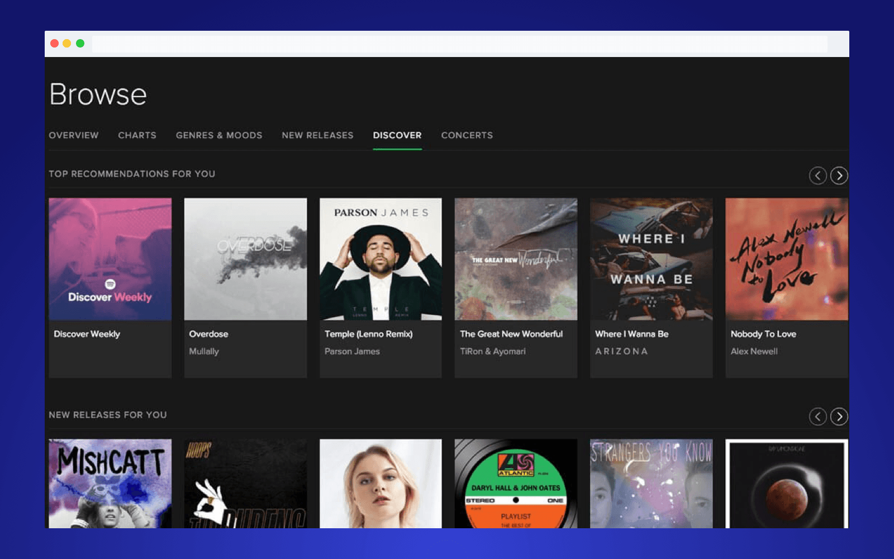Viewport: 894px width, 559px height.
Task: Open Strangers You Know release cover
Action: 652,484
